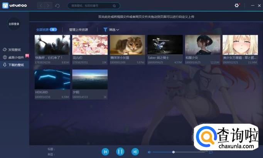Viewport: 263px width, 158px height.
Task: Select the 夕阳 sunset wallpaper thumbnail
Action: pos(90,79)
